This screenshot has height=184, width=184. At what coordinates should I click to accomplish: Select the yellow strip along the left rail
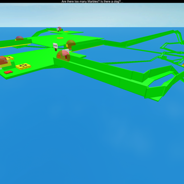[15, 46]
